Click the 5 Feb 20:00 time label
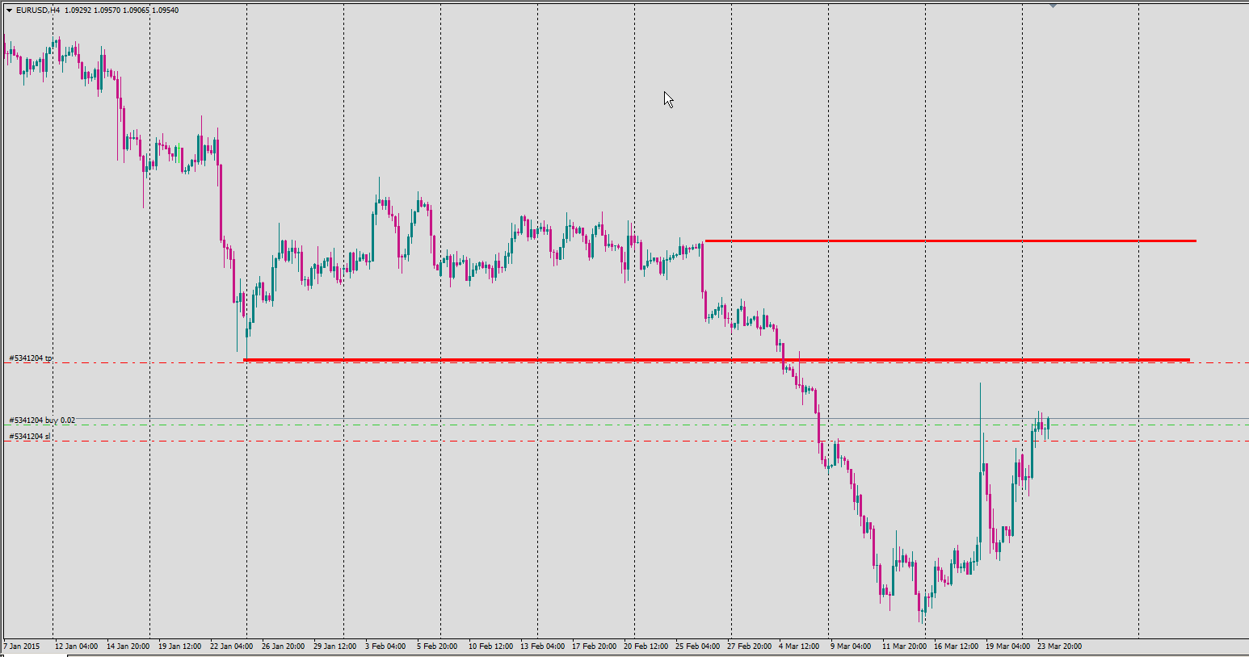The image size is (1249, 657). click(x=437, y=646)
